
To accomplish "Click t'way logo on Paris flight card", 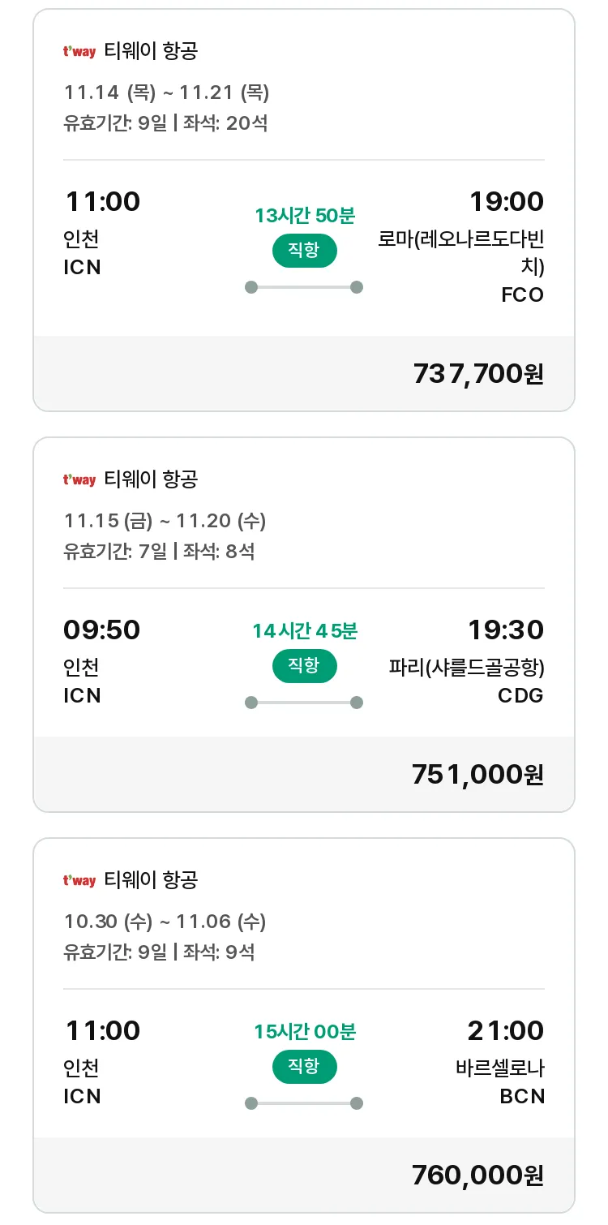I will [x=79, y=480].
